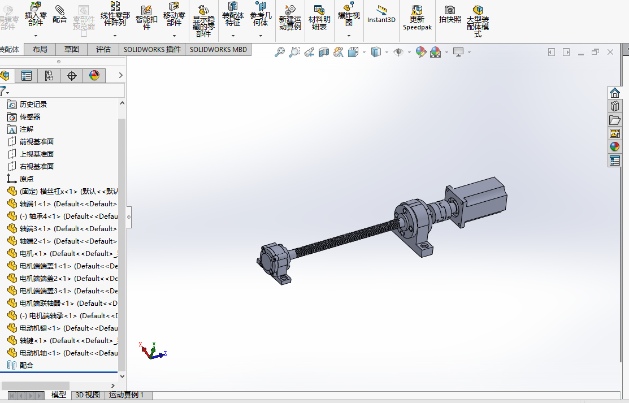Open Bill of Materials (材料明细表)
Image resolution: width=629 pixels, height=403 pixels.
(319, 18)
